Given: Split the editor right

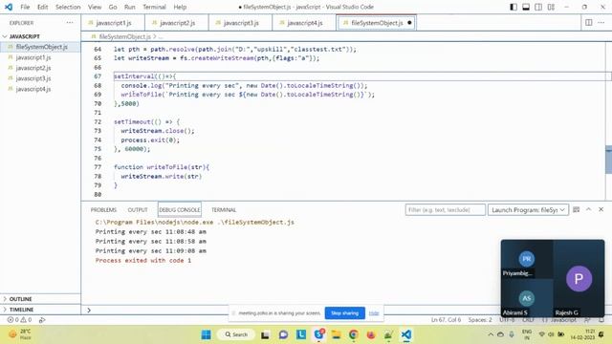Looking at the screenshot, I should tap(589, 23).
